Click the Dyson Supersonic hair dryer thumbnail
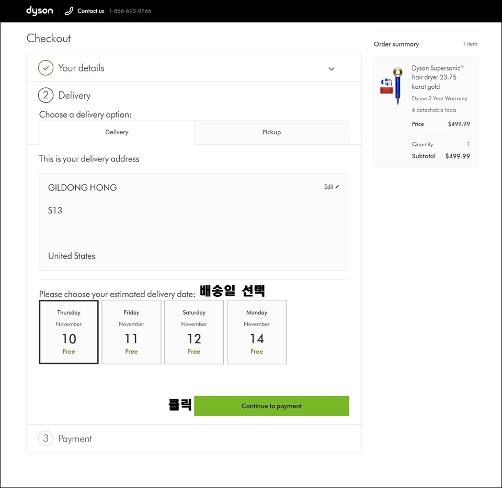 tap(392, 86)
